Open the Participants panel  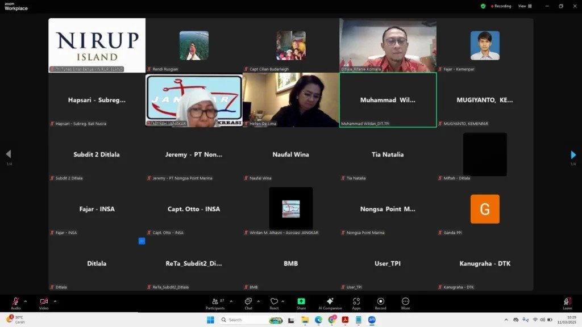pos(215,303)
